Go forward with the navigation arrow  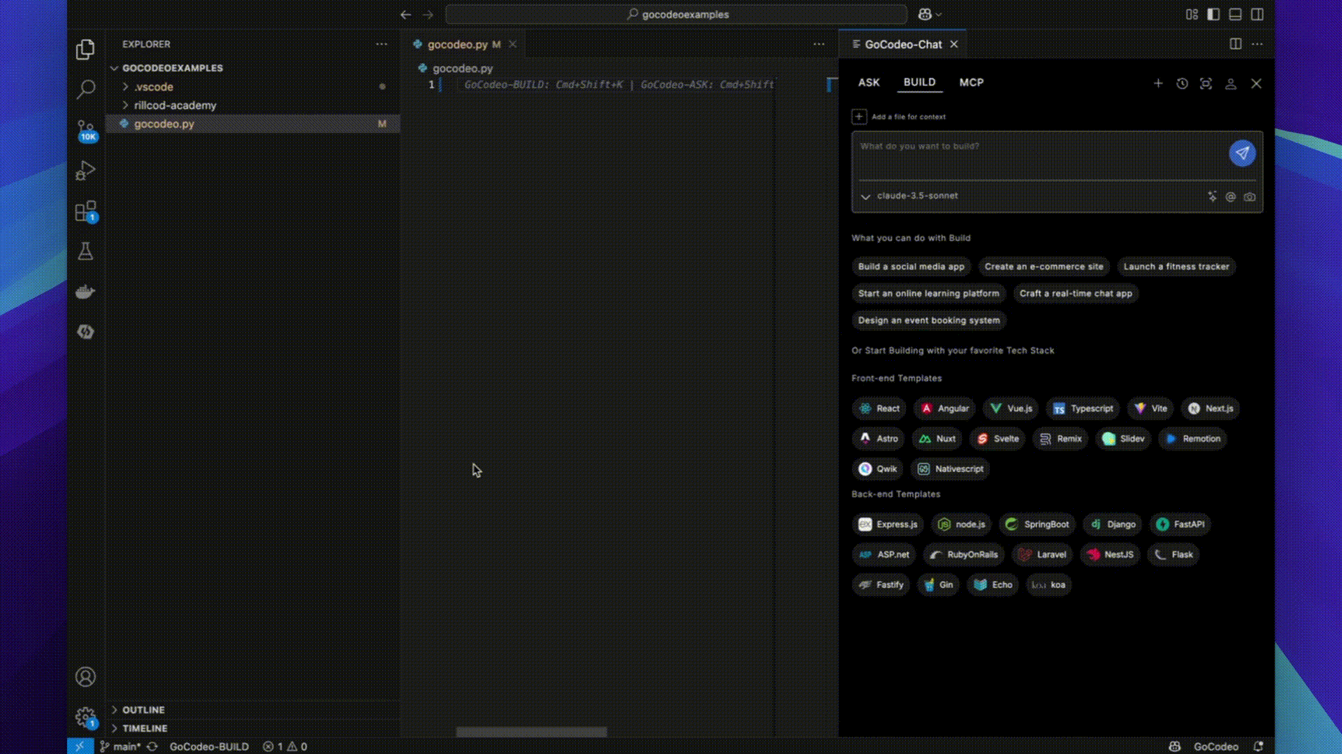428,14
